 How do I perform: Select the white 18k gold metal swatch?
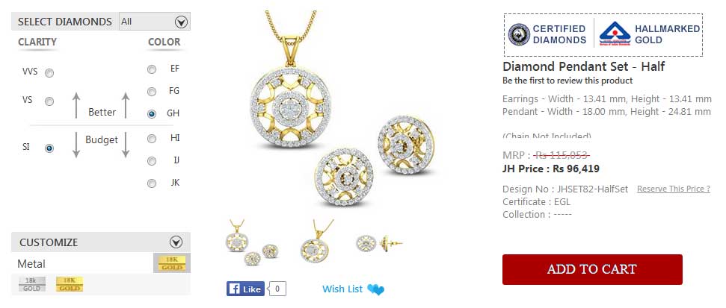tap(32, 284)
